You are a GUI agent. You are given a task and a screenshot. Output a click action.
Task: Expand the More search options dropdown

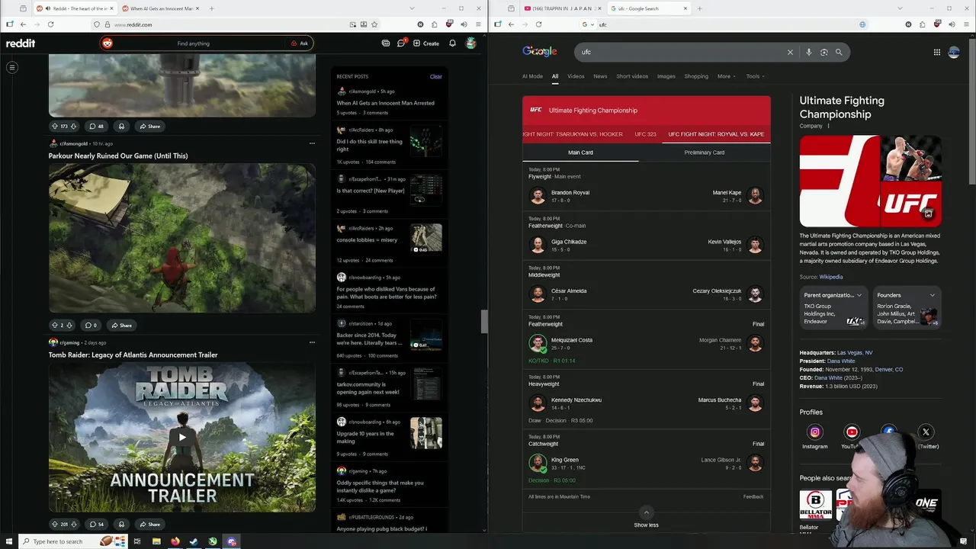click(x=726, y=76)
